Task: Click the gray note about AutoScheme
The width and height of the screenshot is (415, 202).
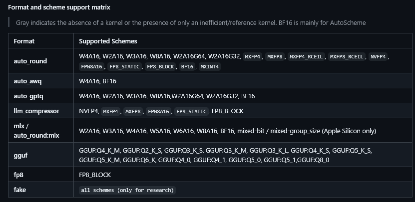Action: pos(191,23)
